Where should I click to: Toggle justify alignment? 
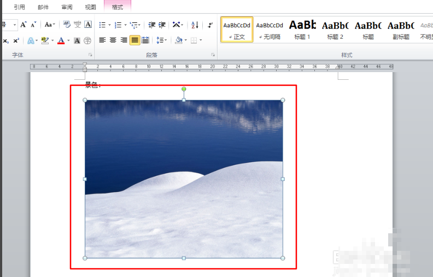tap(134, 40)
